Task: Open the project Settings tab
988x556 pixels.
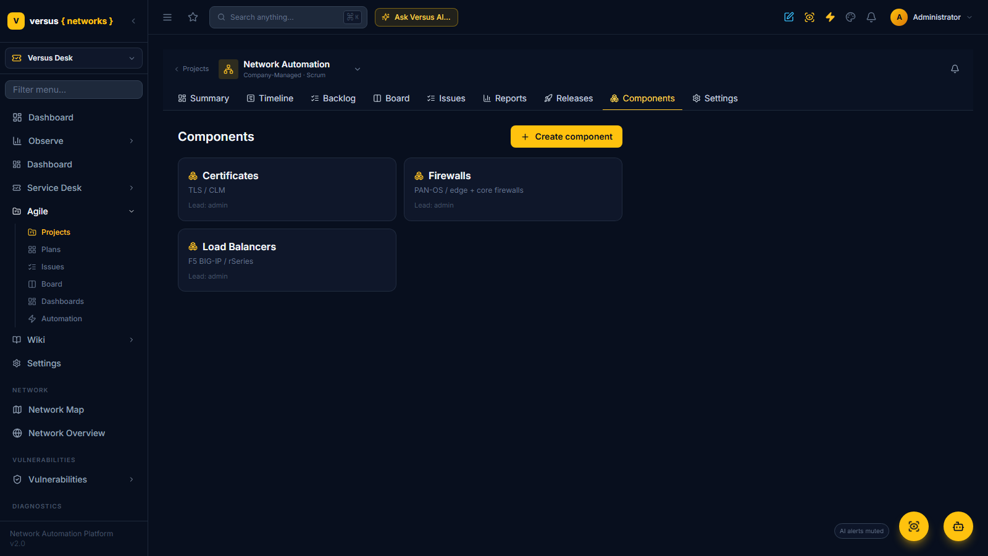Action: click(715, 98)
